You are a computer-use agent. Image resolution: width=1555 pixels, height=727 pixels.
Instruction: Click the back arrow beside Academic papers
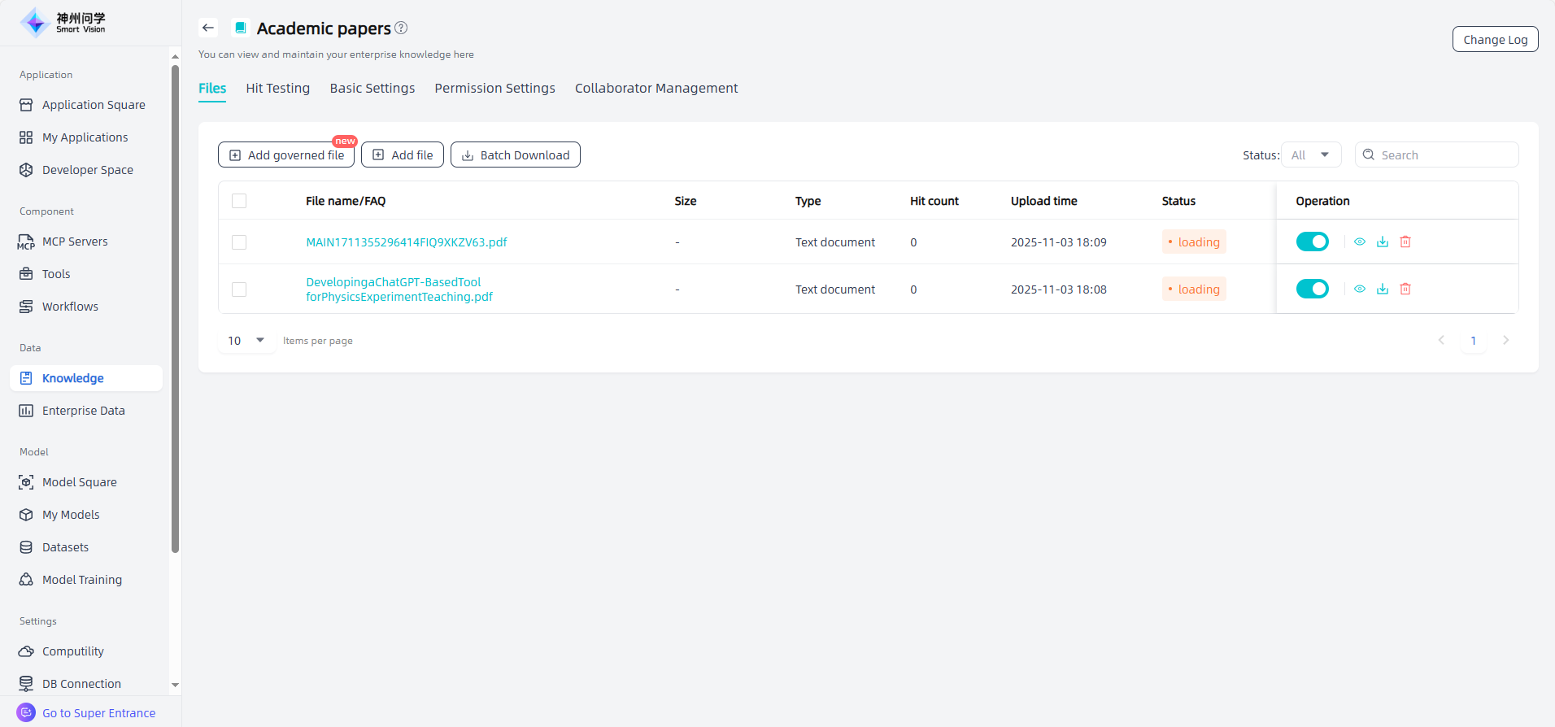tap(208, 28)
